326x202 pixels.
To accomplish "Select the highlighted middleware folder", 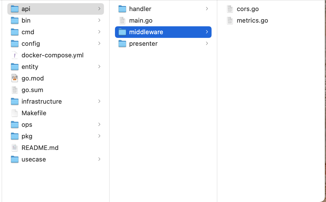I will [146, 32].
